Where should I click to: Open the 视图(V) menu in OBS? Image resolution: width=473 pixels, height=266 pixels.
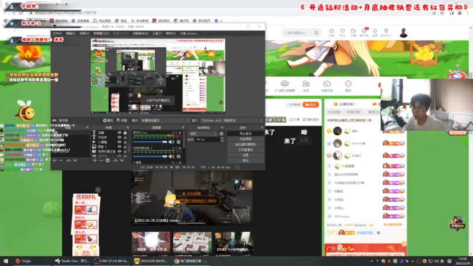(x=84, y=34)
